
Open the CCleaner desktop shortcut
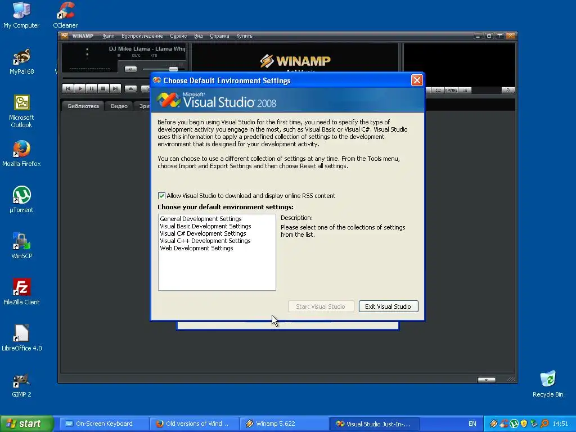[65, 15]
